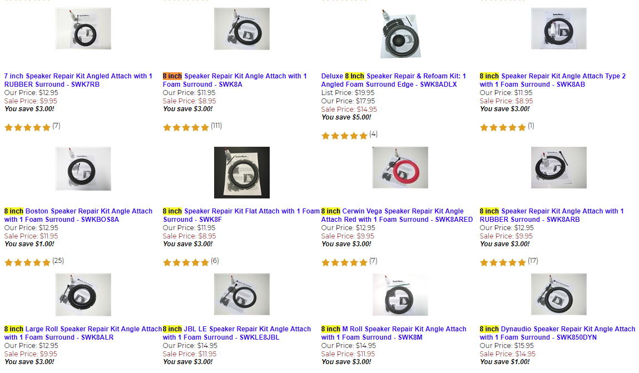Click the red Cerwin Vega surround image
The width and height of the screenshot is (639, 373).
pyautogui.click(x=400, y=167)
